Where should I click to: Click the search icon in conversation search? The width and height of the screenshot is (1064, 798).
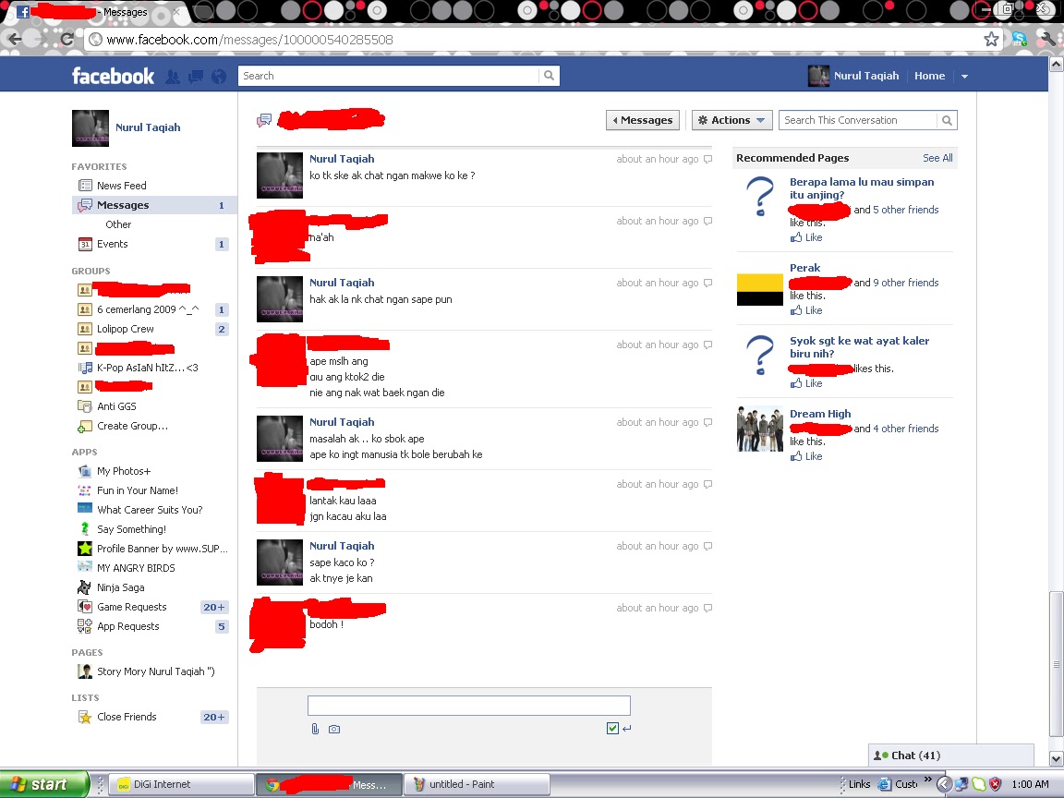pyautogui.click(x=947, y=120)
